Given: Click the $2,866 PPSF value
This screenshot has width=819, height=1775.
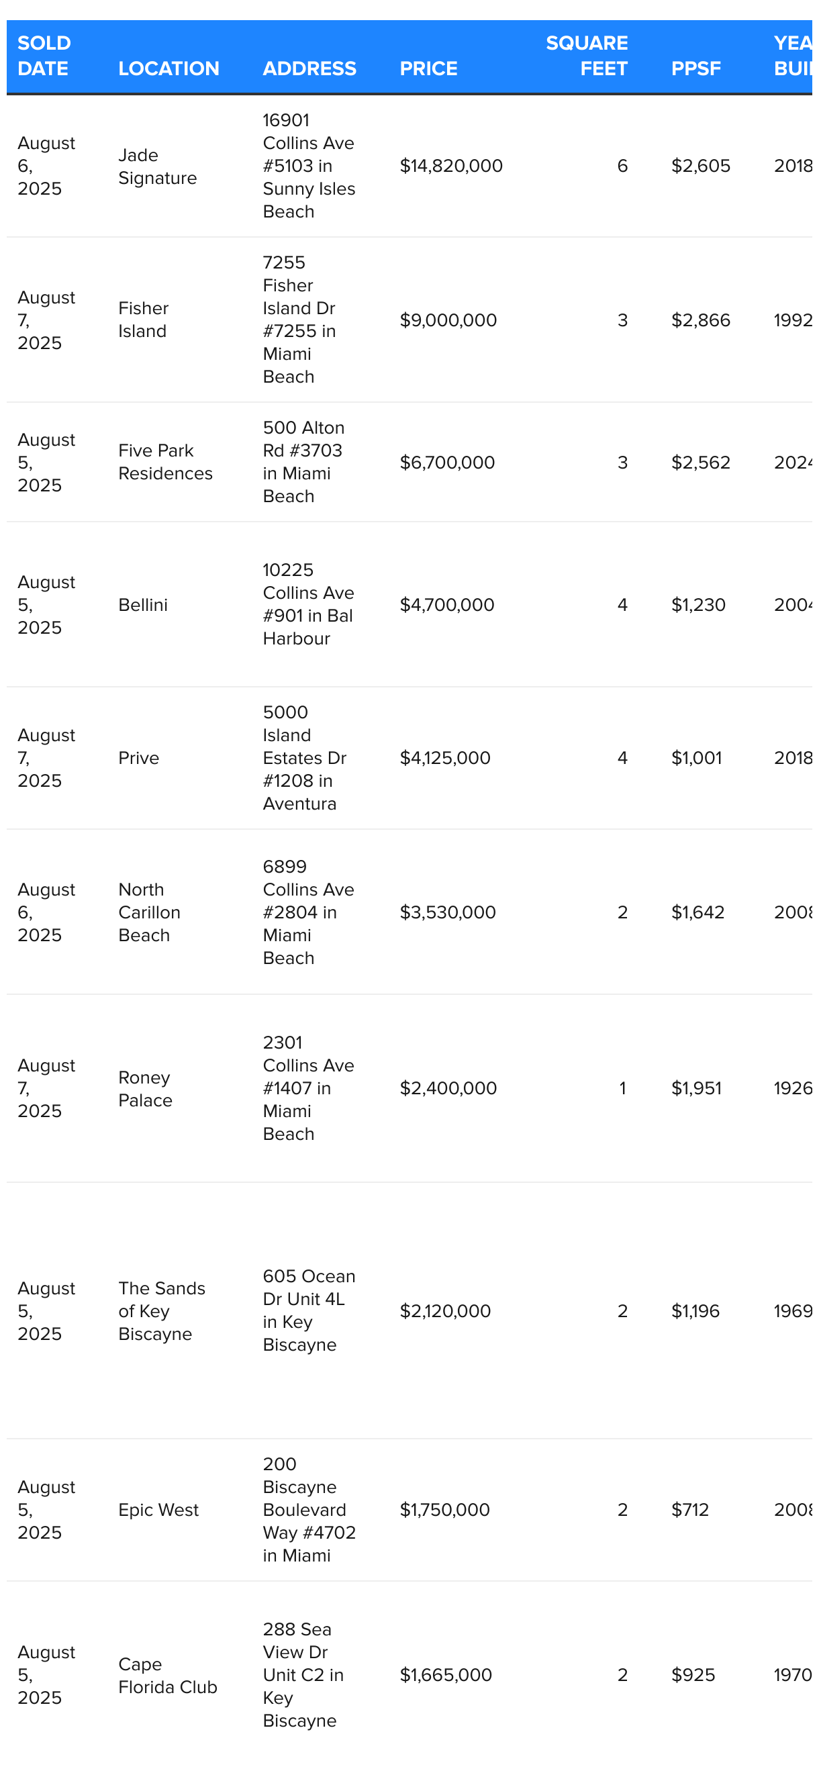Looking at the screenshot, I should (x=701, y=320).
